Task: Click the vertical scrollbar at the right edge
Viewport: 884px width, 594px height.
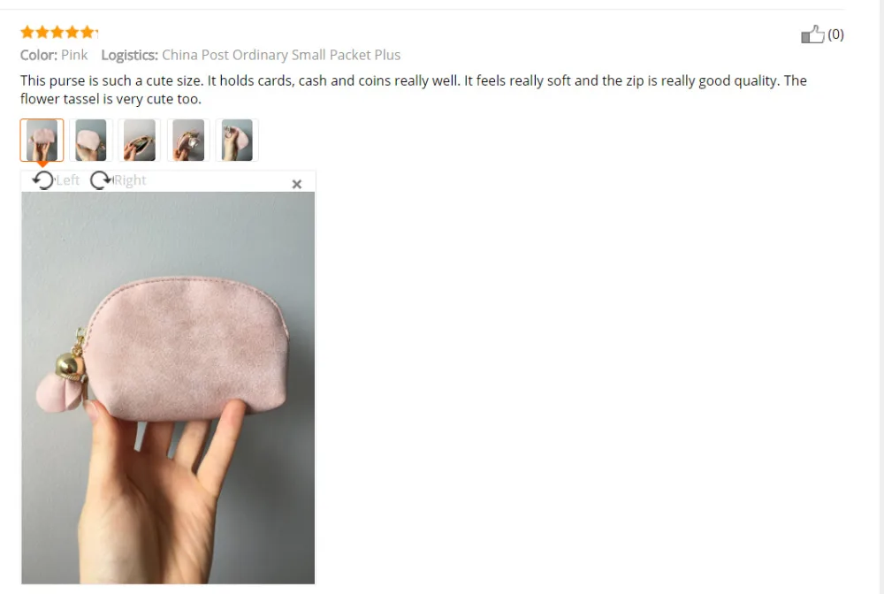Action: point(880,297)
